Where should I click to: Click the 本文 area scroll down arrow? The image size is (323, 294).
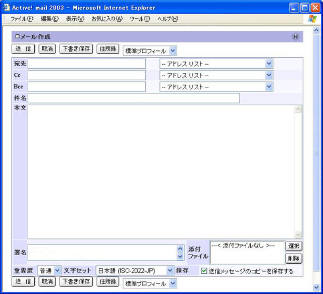(298, 235)
